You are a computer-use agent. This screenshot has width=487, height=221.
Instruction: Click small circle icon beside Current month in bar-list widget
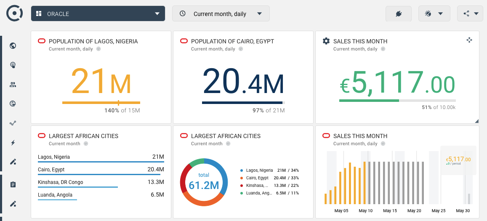pos(86,144)
